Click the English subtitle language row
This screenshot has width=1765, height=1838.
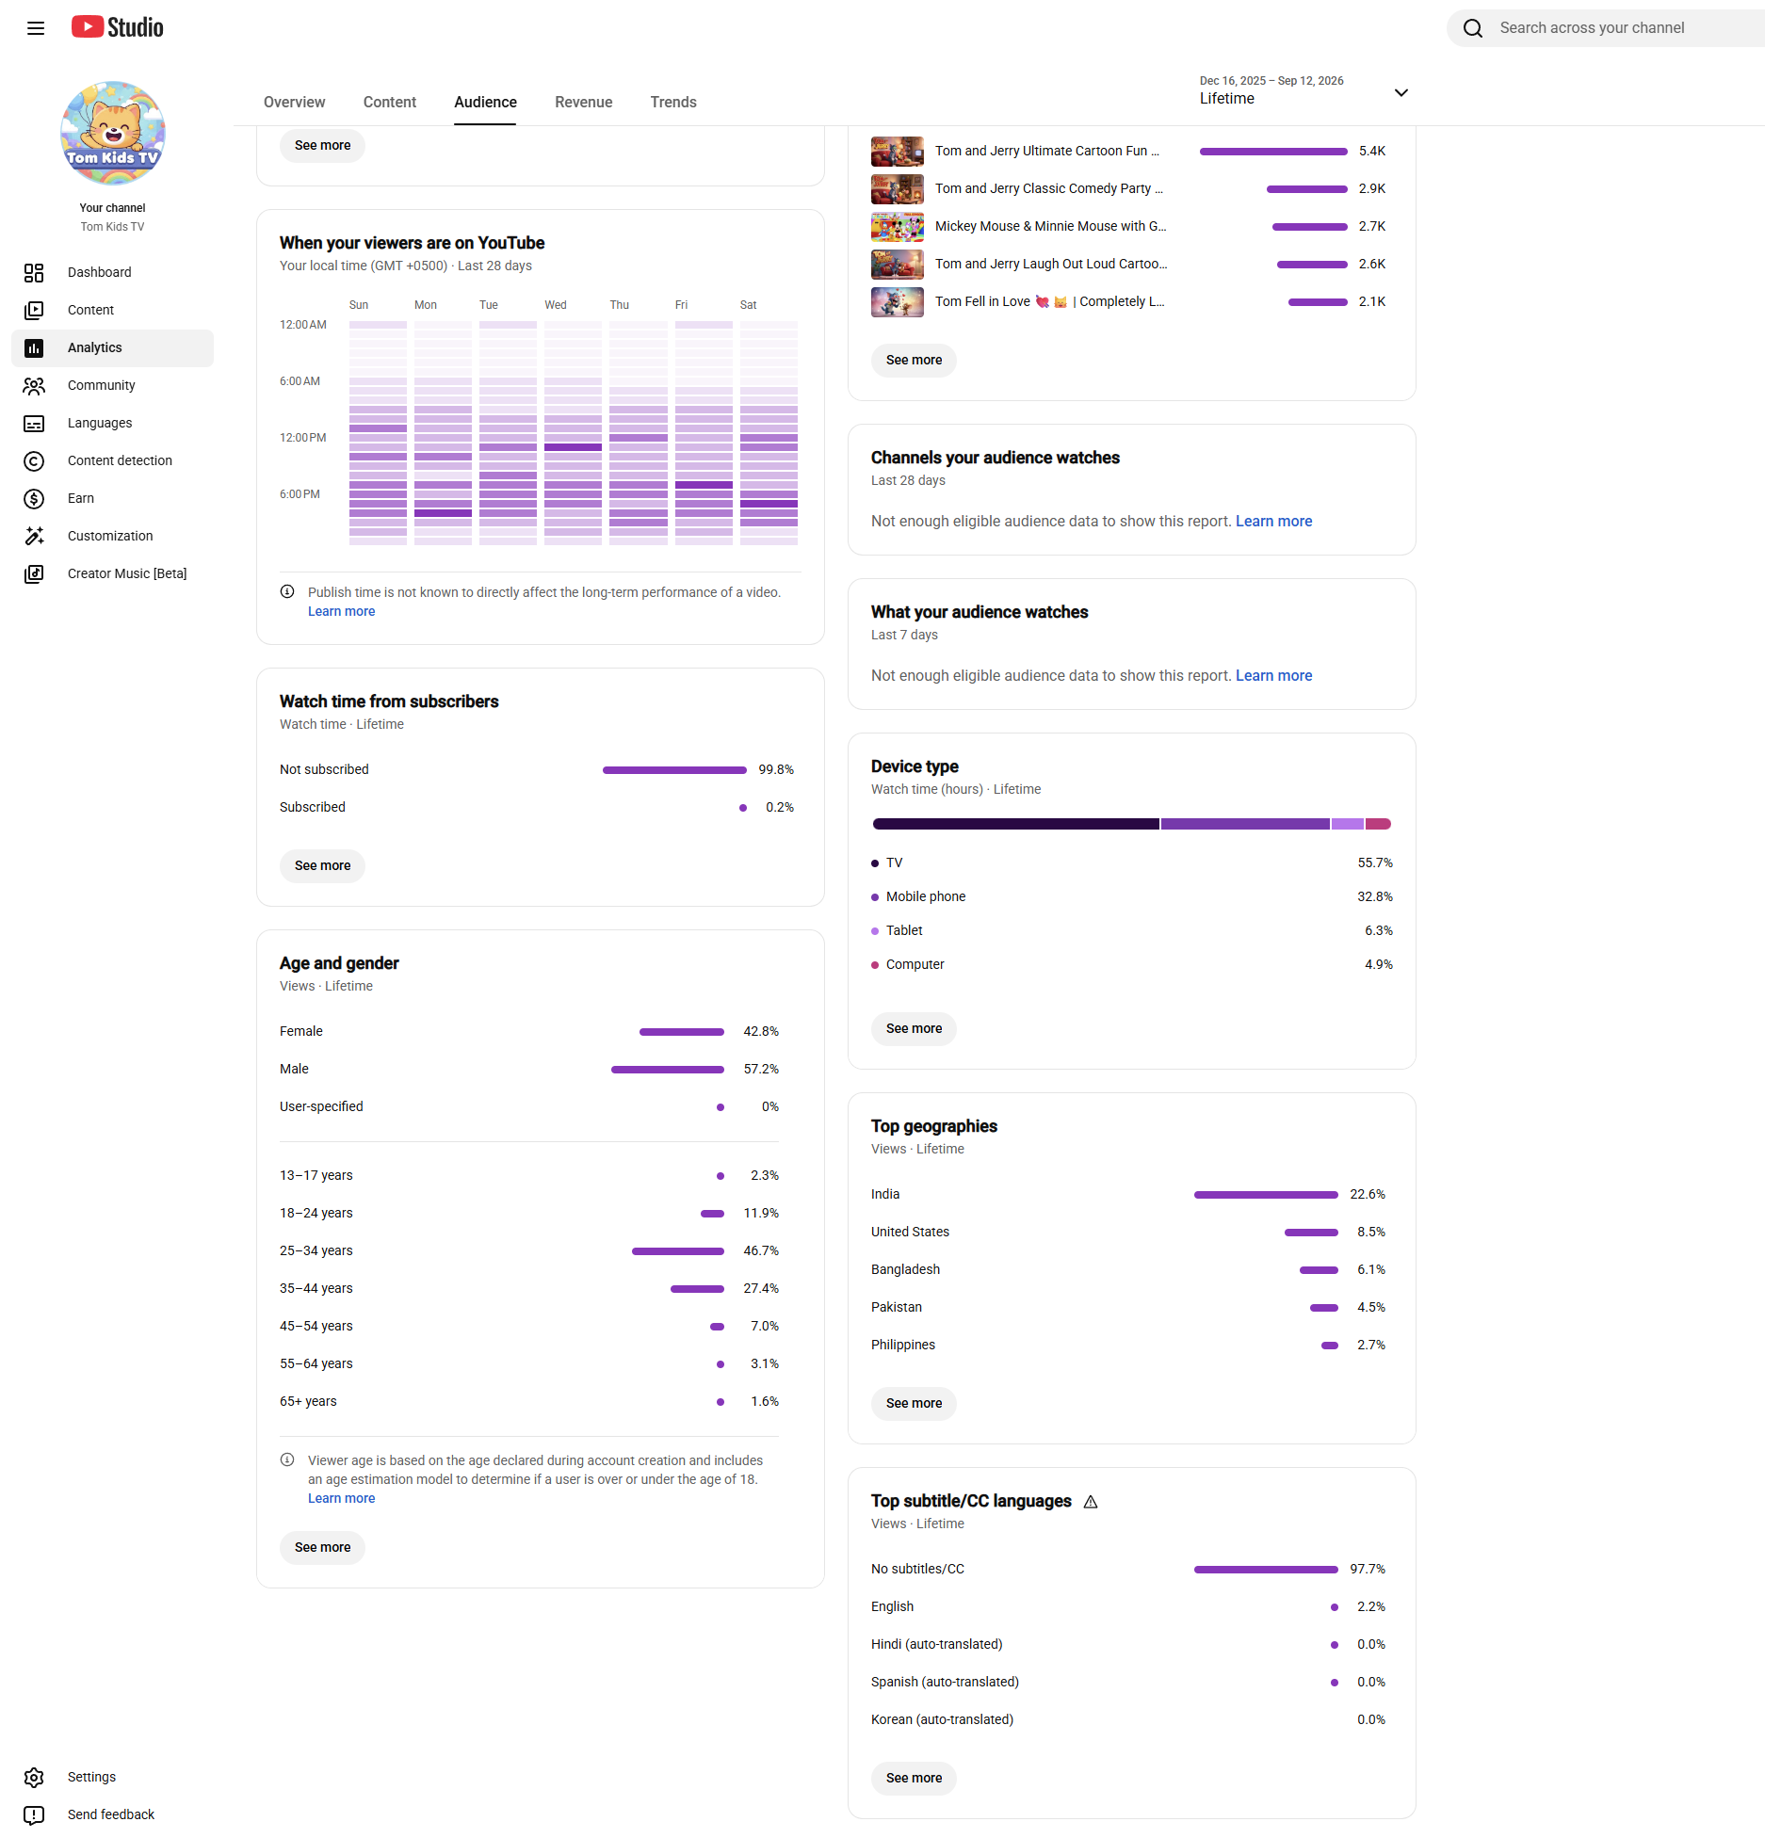click(x=1128, y=1606)
